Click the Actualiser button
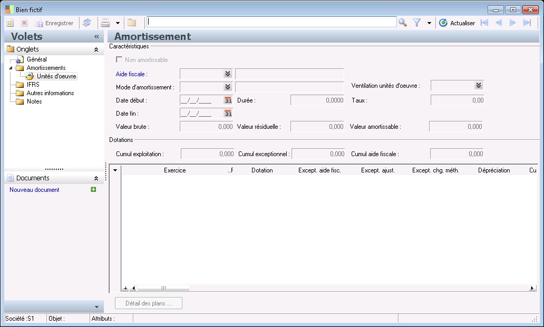 pyautogui.click(x=457, y=23)
